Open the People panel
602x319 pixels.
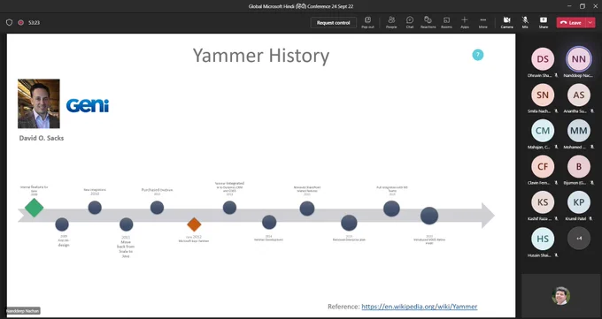click(391, 23)
